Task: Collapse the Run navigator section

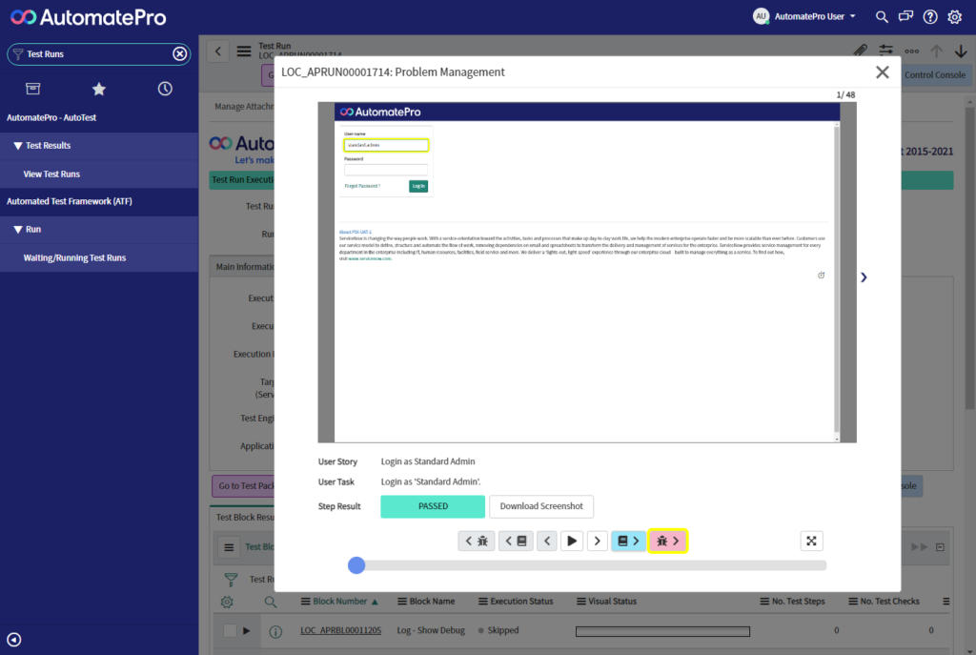Action: coord(18,230)
